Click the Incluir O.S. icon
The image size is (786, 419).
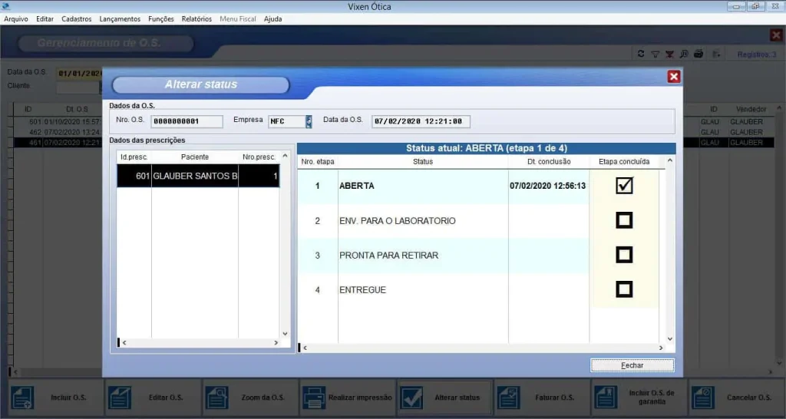22,398
